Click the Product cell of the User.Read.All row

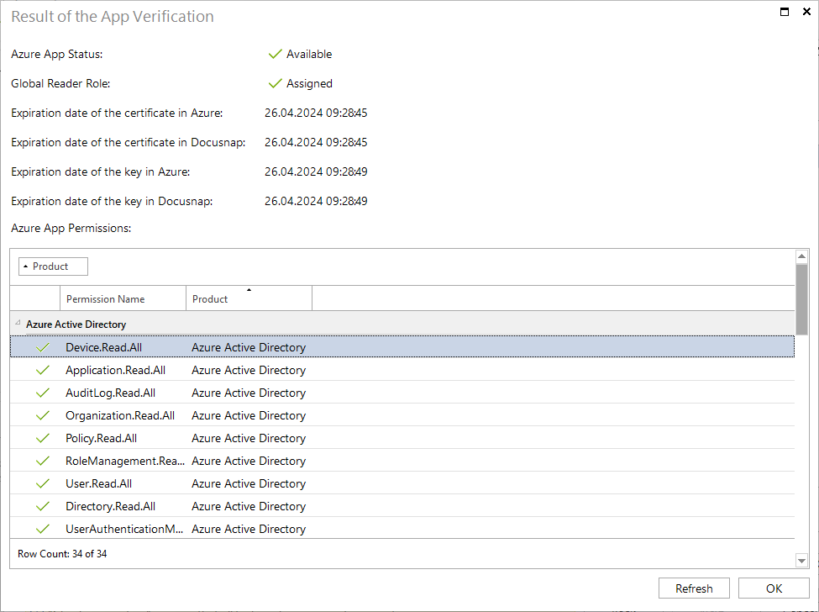pos(249,484)
